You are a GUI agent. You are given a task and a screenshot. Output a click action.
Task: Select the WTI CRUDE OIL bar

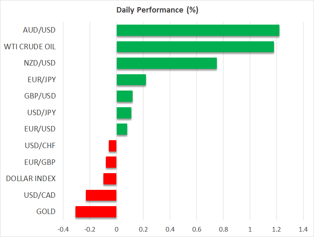tap(195, 47)
